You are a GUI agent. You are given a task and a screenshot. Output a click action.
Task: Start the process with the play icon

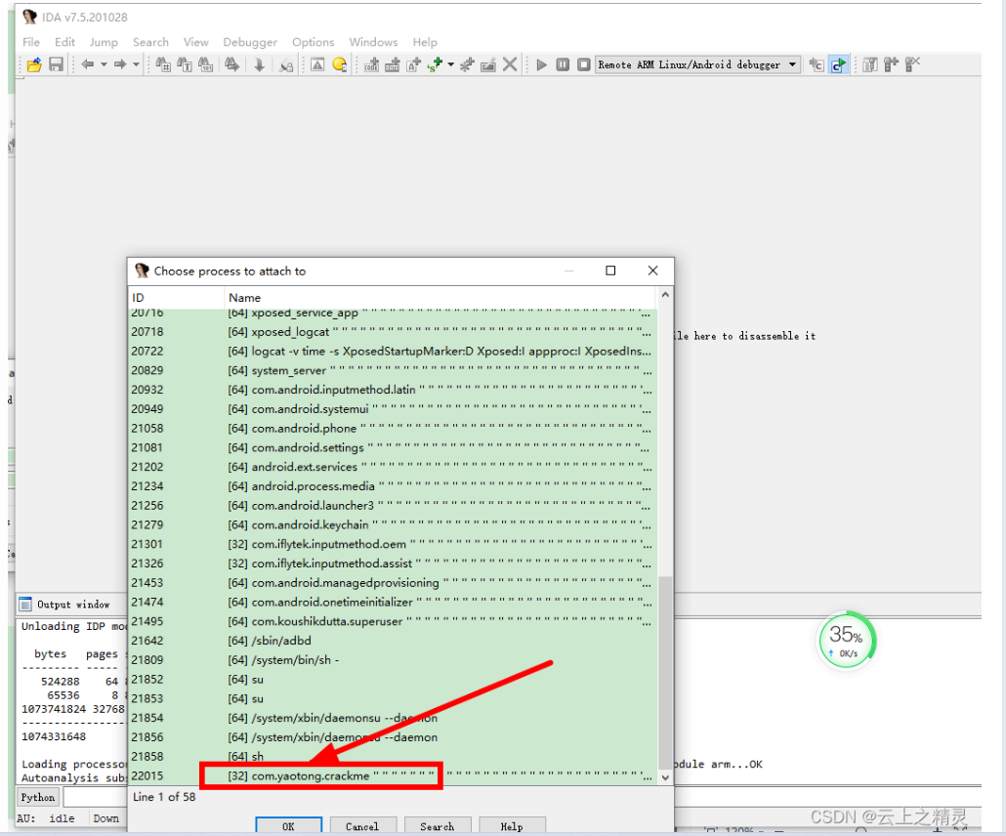(541, 64)
